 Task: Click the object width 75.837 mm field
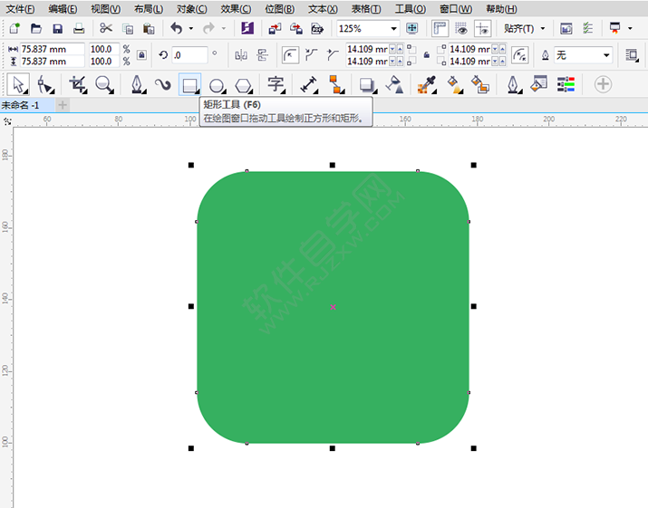52,49
